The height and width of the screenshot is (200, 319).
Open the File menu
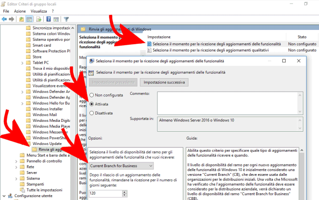[6, 11]
